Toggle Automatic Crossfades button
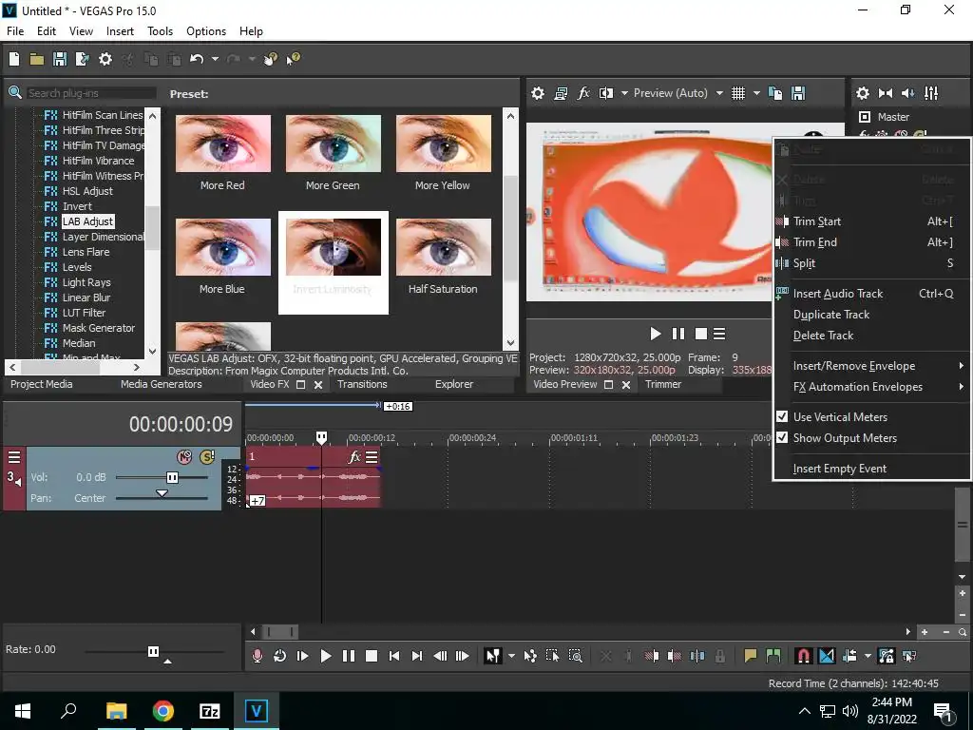 pyautogui.click(x=827, y=656)
